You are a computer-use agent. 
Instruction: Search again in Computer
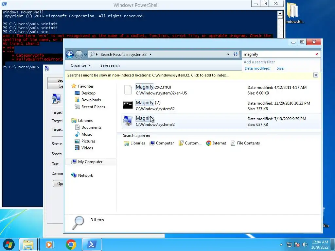point(162,143)
